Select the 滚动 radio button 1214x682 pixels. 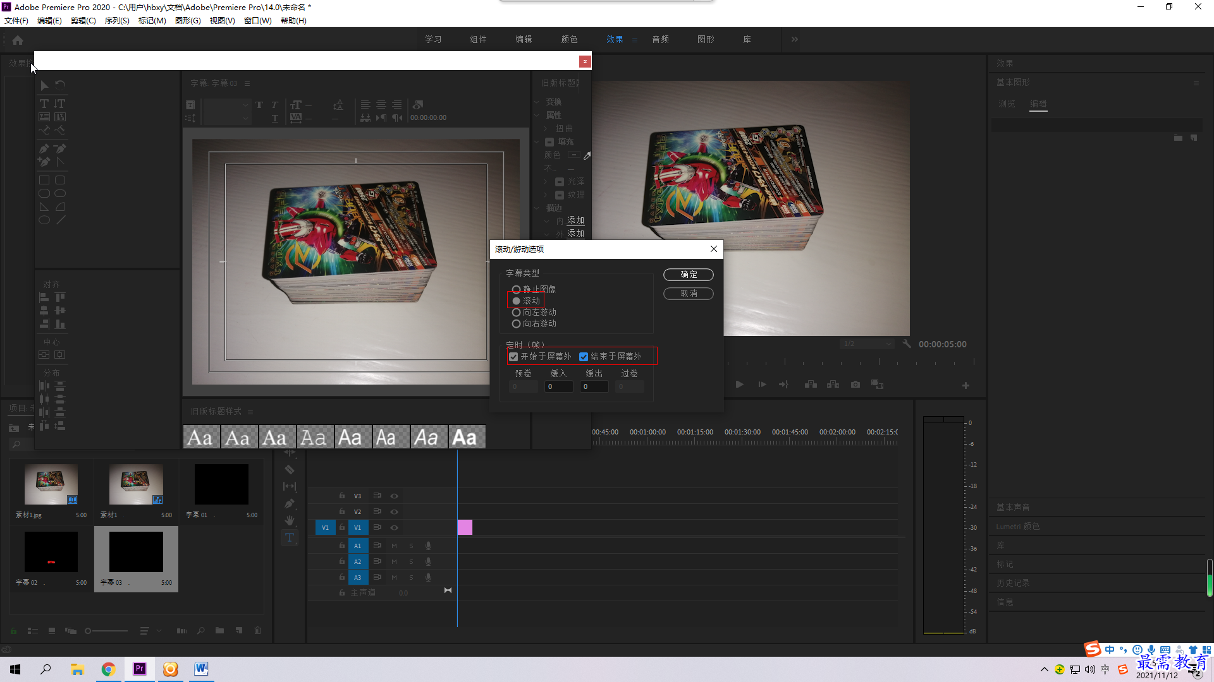coord(516,301)
